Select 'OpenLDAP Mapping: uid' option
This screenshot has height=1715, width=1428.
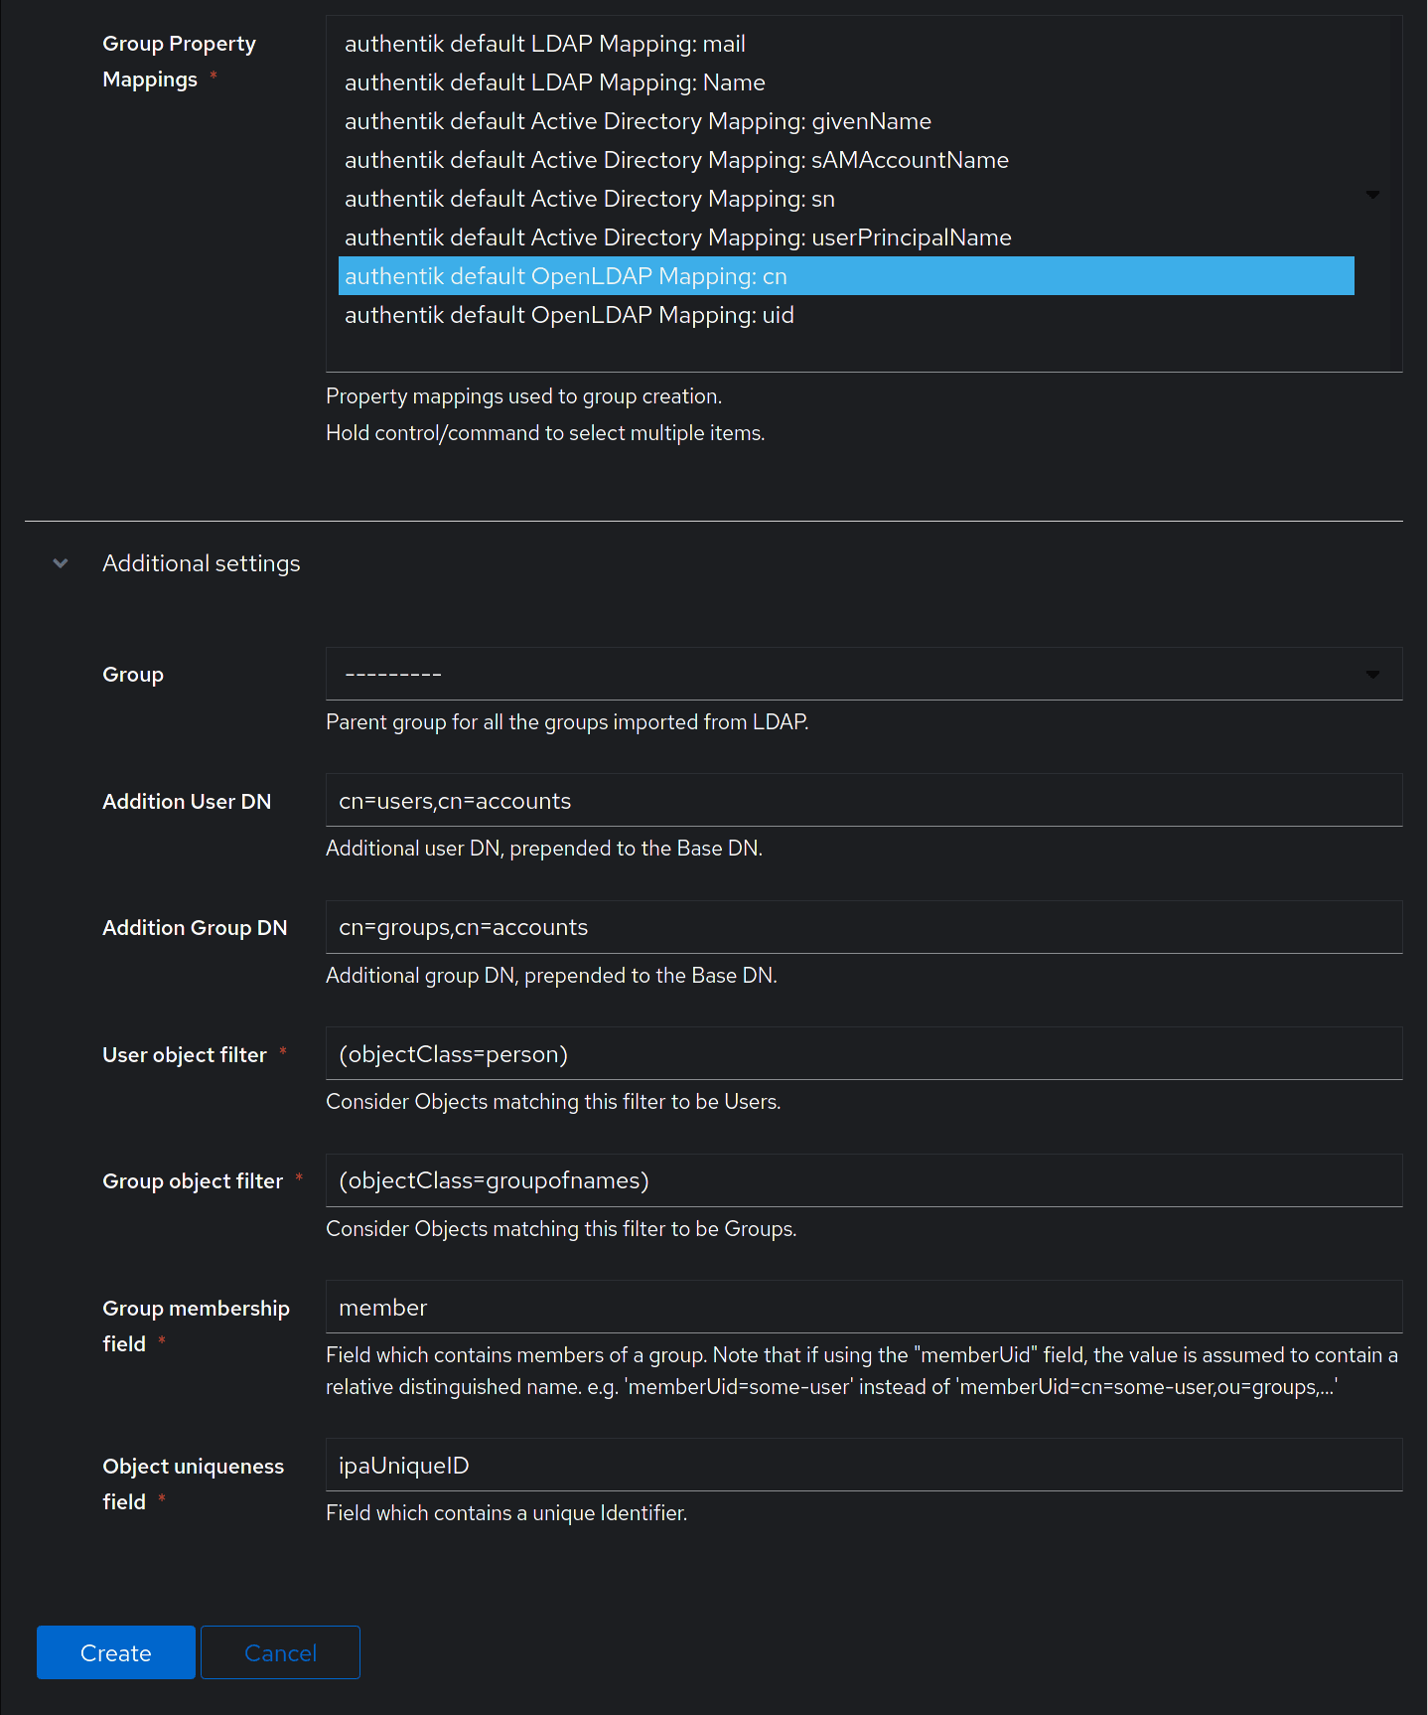coord(569,315)
